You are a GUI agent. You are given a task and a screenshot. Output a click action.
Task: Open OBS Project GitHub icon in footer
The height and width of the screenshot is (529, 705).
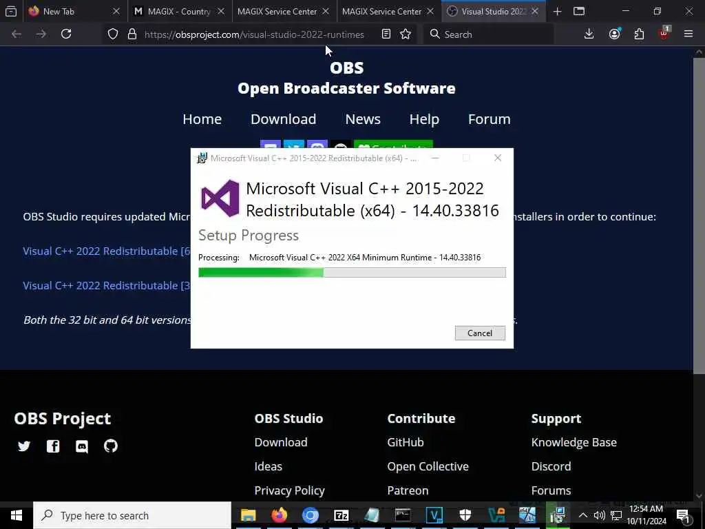tap(111, 446)
